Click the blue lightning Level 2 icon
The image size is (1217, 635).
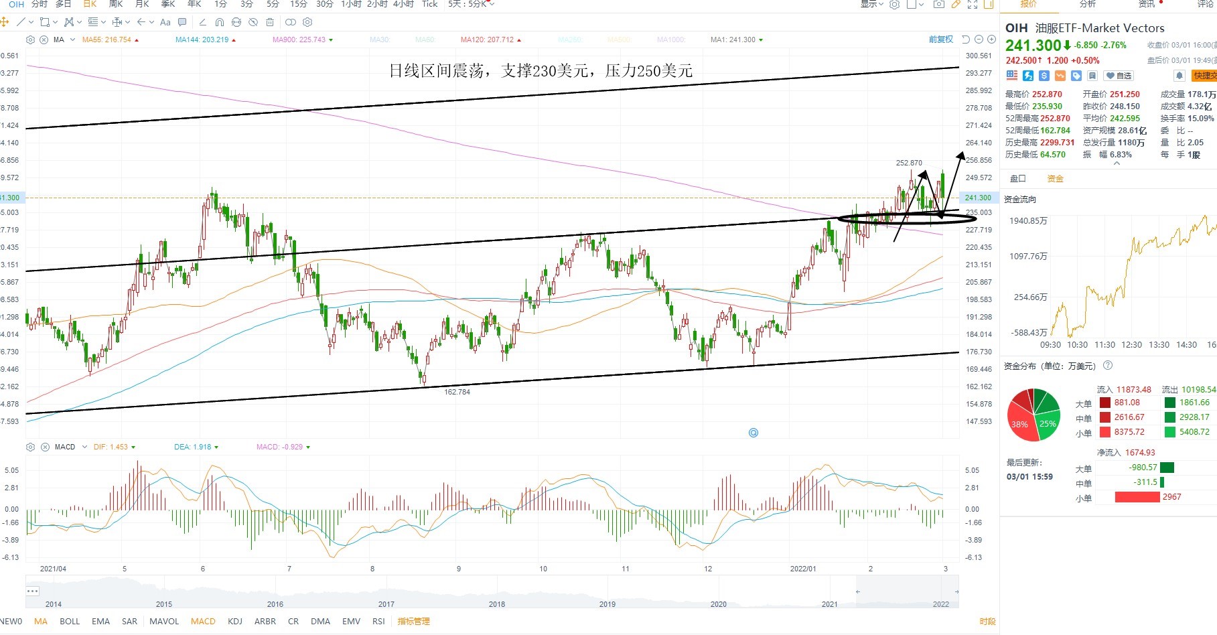pyautogui.click(x=1028, y=76)
